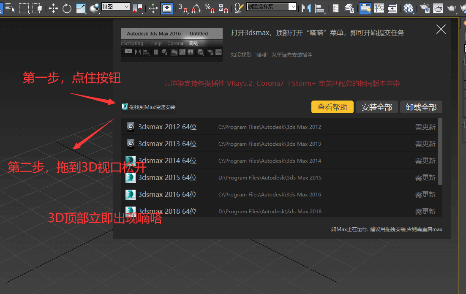Open the Render Setup dialog icon
Viewport: 466px width, 294px height.
(x=425, y=8)
